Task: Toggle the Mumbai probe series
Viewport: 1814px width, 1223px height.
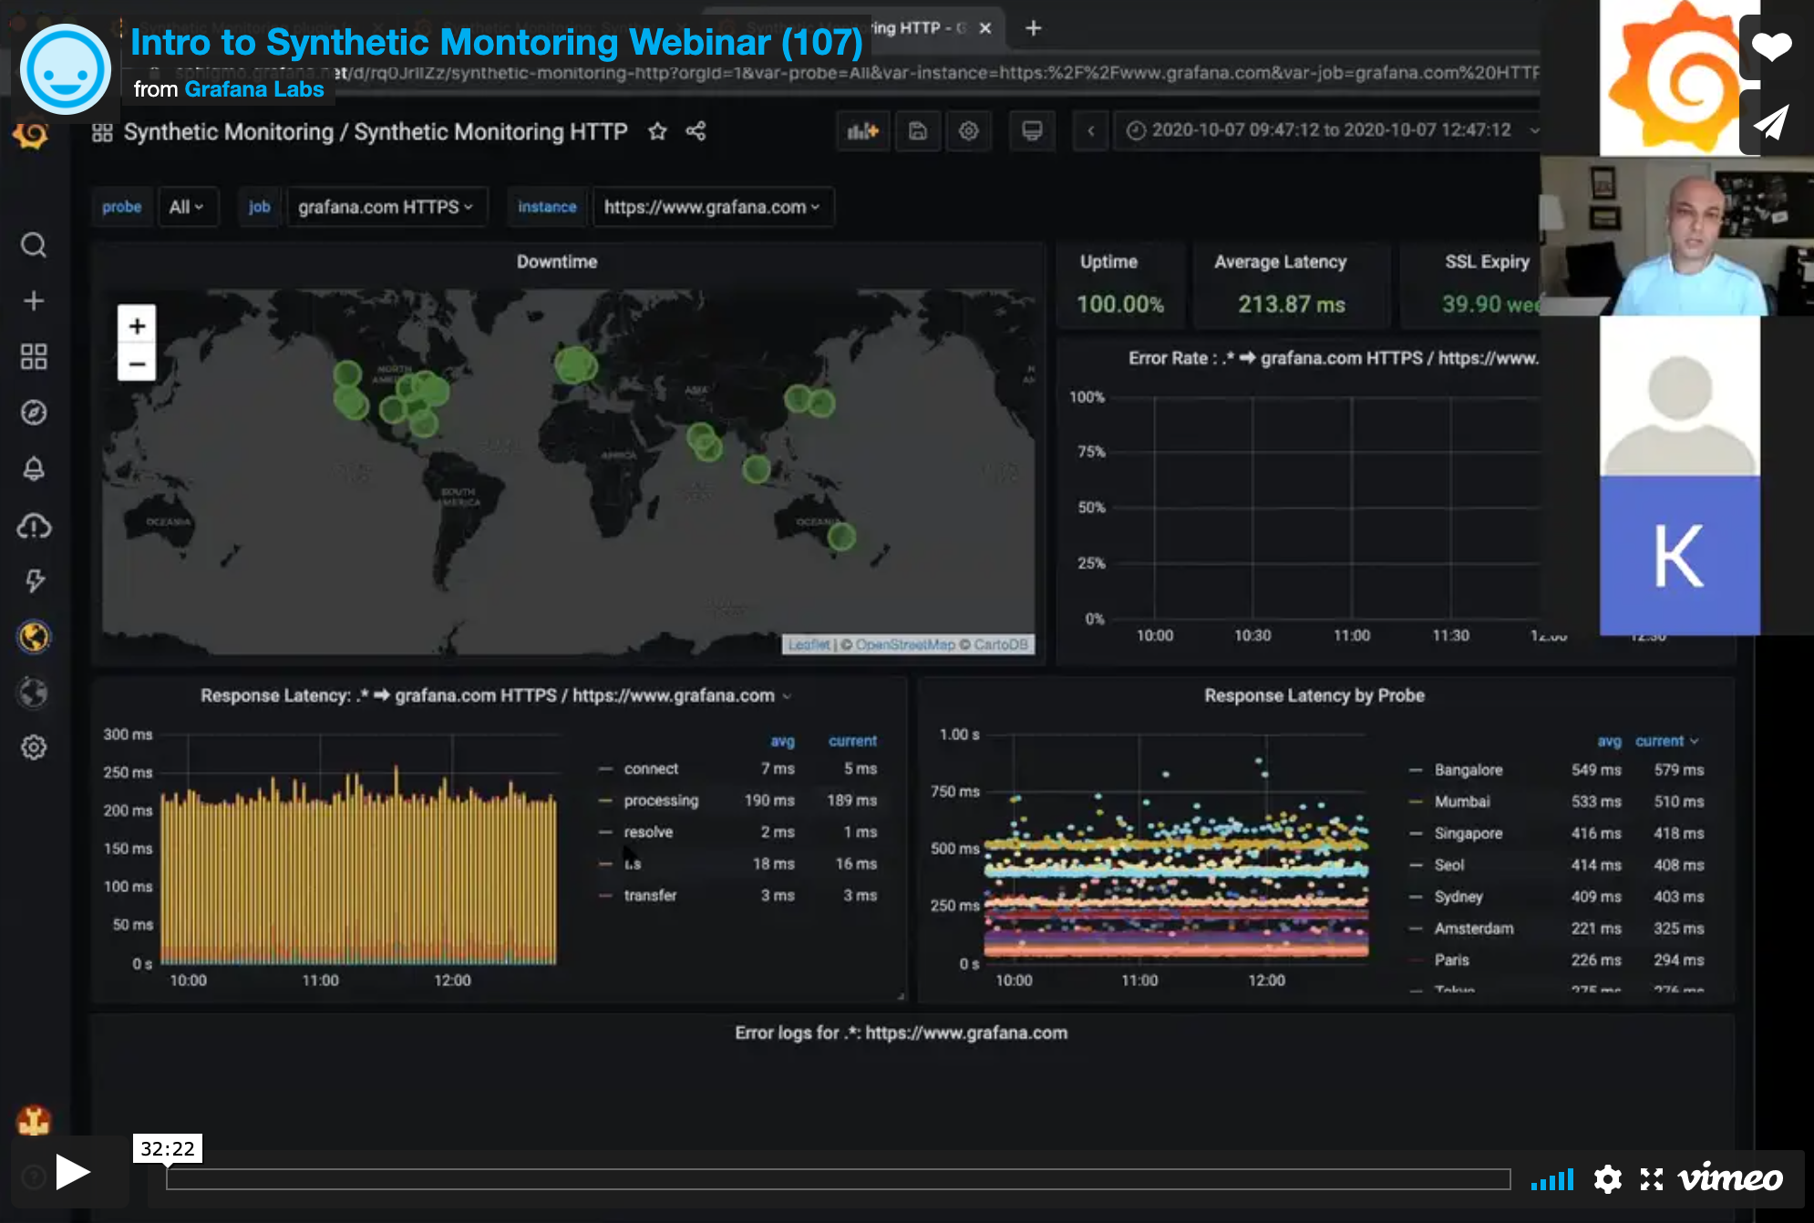Action: 1462,801
